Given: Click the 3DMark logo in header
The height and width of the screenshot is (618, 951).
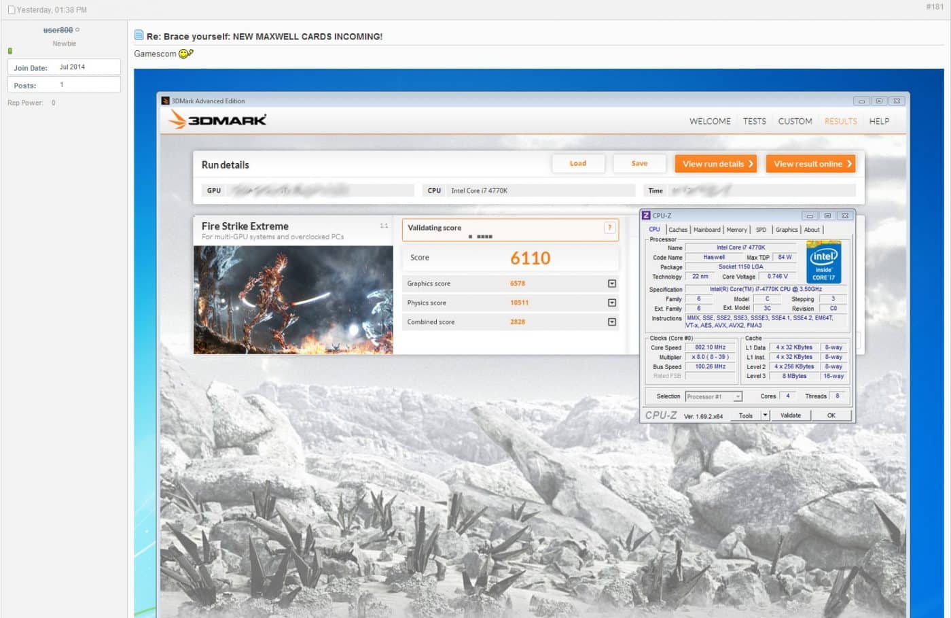Looking at the screenshot, I should [217, 120].
